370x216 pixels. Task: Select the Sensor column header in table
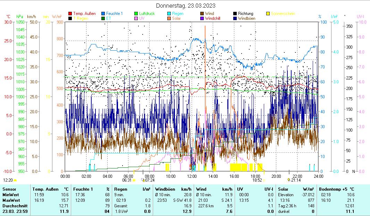[9, 189]
